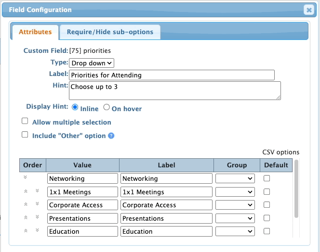Close the Field Configuration dialog
The width and height of the screenshot is (320, 252).
click(x=309, y=10)
